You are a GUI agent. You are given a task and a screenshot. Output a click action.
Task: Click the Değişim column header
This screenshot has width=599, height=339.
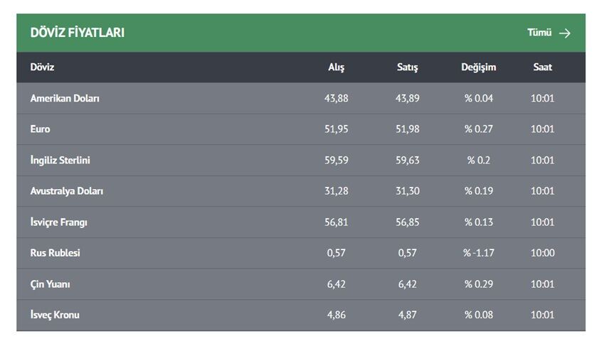[479, 68]
